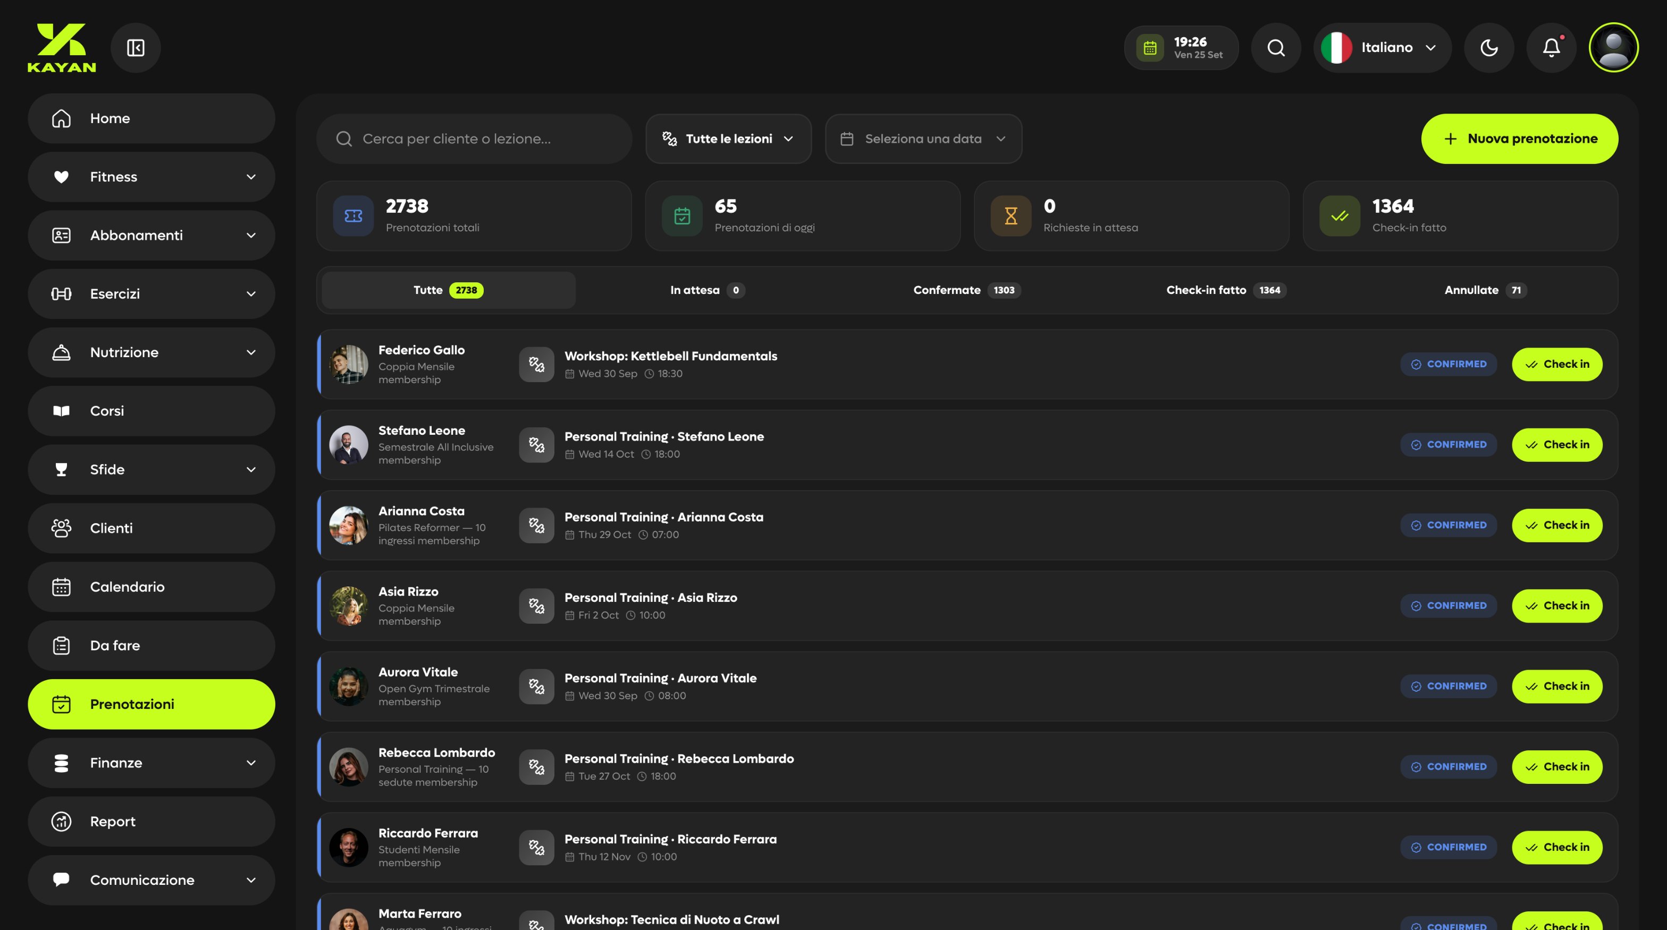Switch to the Check-in fatto tab
This screenshot has height=930, width=1667.
pyautogui.click(x=1226, y=290)
